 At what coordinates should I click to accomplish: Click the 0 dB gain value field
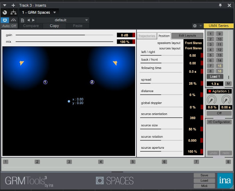124,35
